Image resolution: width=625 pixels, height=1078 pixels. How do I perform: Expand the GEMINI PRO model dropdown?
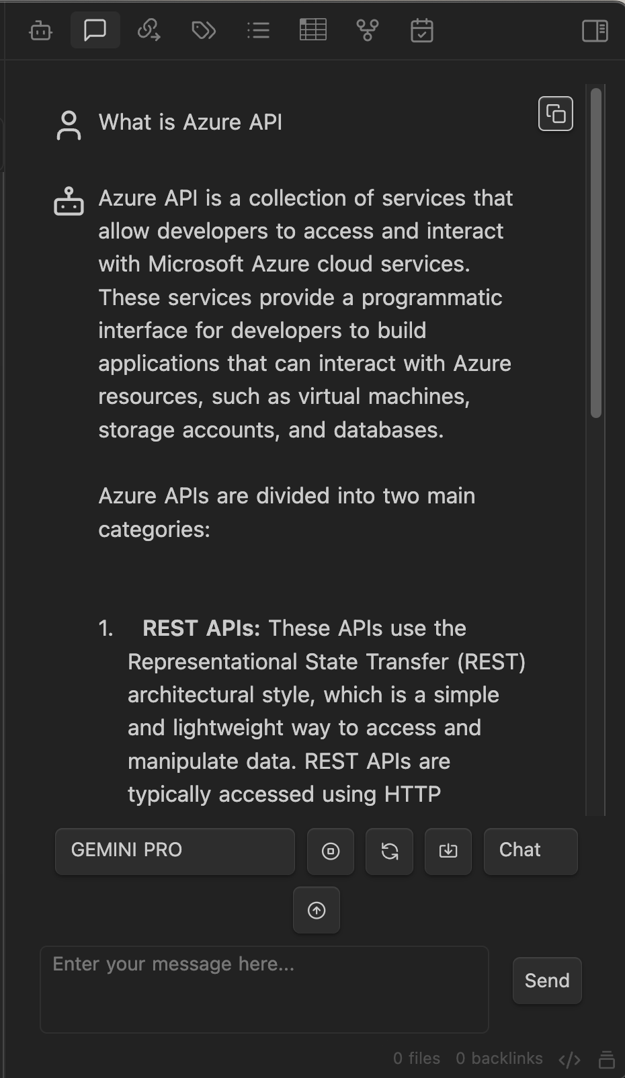pyautogui.click(x=175, y=851)
